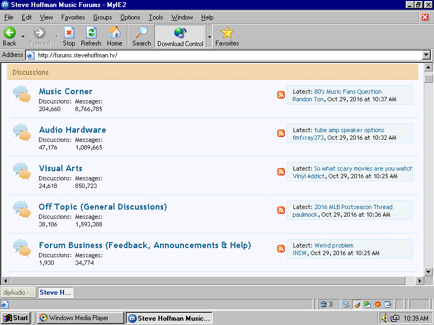The height and width of the screenshot is (325, 434).
Task: Switch to the diyAudio tab
Action: (18, 292)
